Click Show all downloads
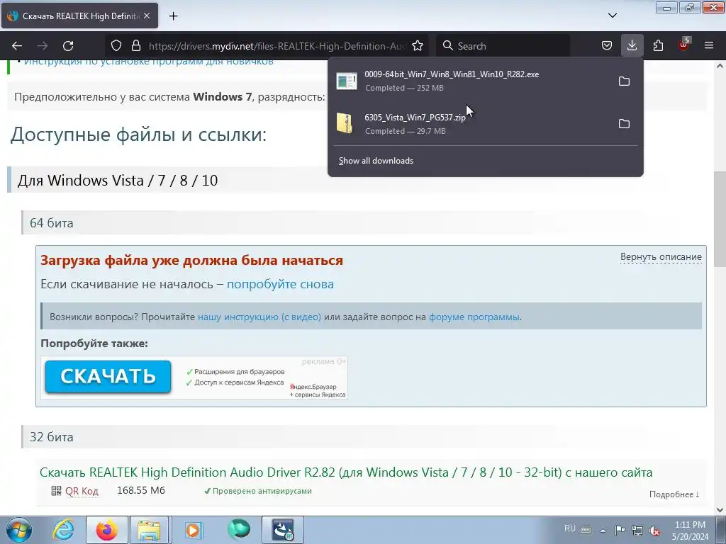This screenshot has width=726, height=544. [376, 161]
